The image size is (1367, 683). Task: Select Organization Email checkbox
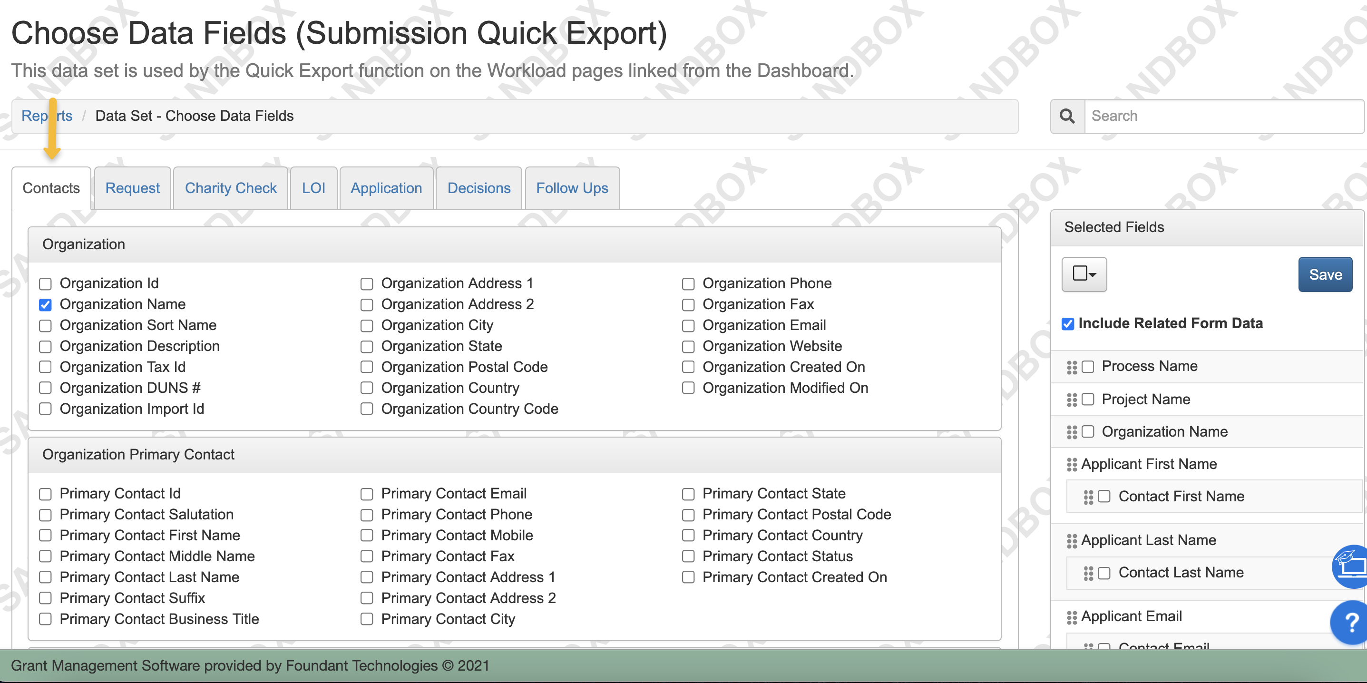point(688,325)
